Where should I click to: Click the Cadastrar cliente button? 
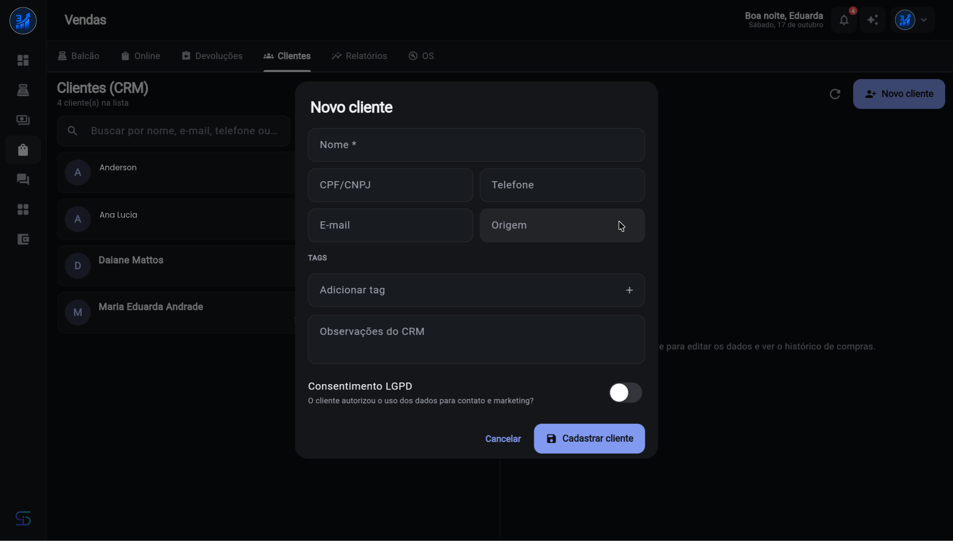589,439
